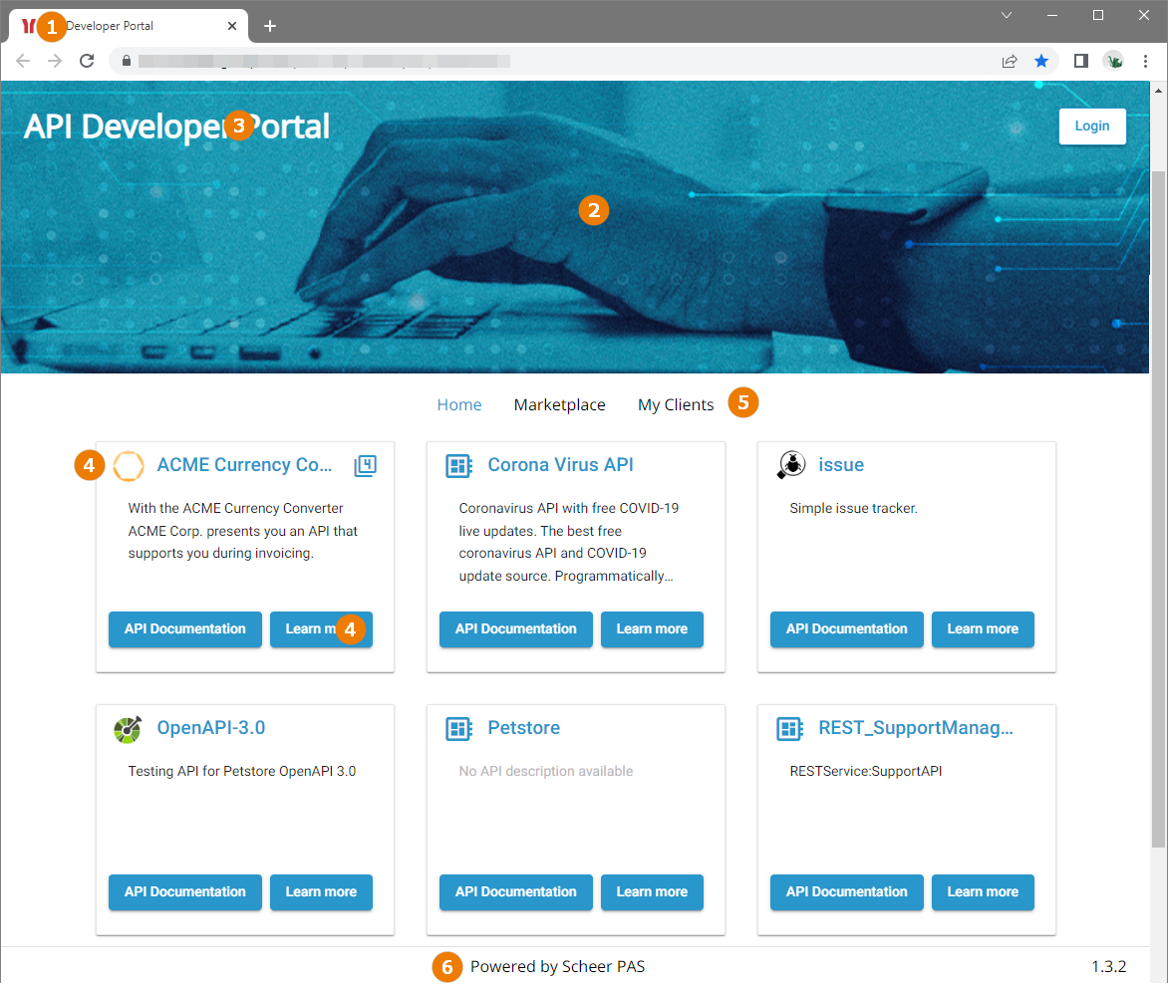Screen dimensions: 1168x984
Task: Click the bookmark star in the address bar
Action: 1041,61
